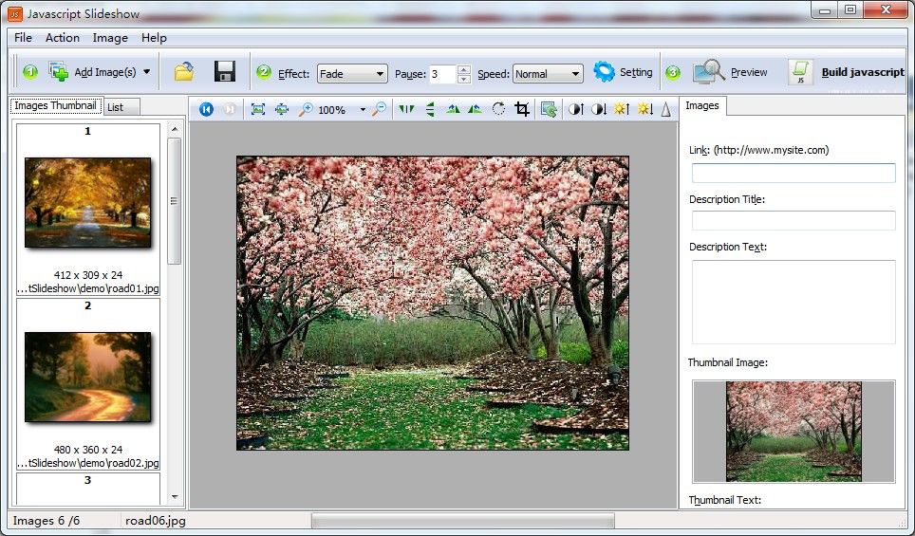Rotate the image with the circular arrow icon
This screenshot has height=536, width=915.
click(x=498, y=109)
